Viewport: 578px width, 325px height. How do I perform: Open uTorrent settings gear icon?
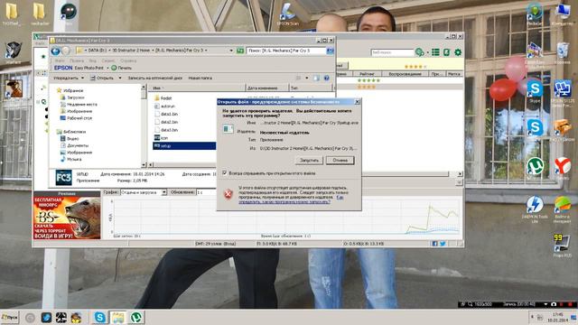click(458, 52)
